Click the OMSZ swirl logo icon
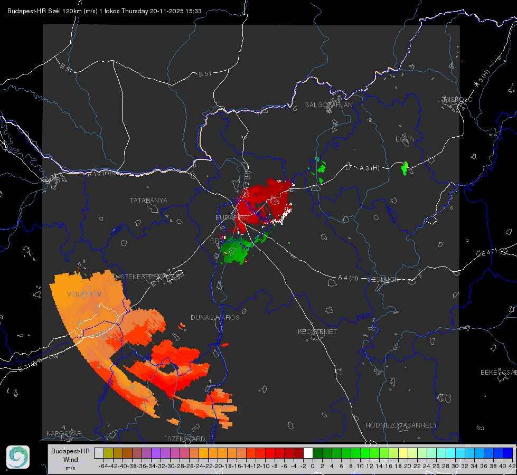Viewport: 517px width, 475px height. click(x=18, y=457)
